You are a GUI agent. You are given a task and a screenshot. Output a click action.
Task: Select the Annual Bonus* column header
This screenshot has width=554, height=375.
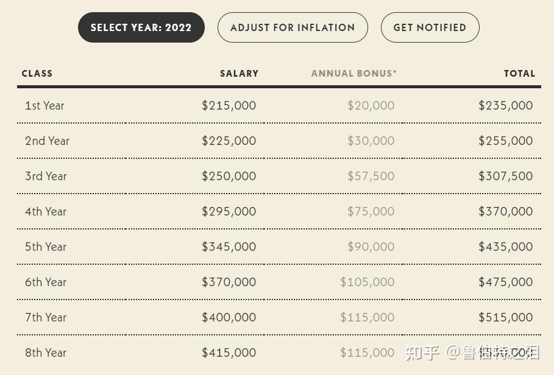(x=353, y=74)
